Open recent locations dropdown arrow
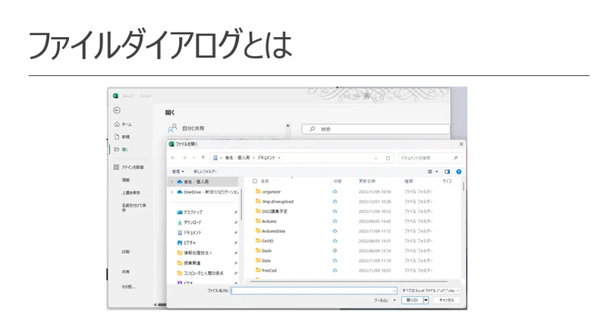The image size is (607, 324). click(x=193, y=158)
